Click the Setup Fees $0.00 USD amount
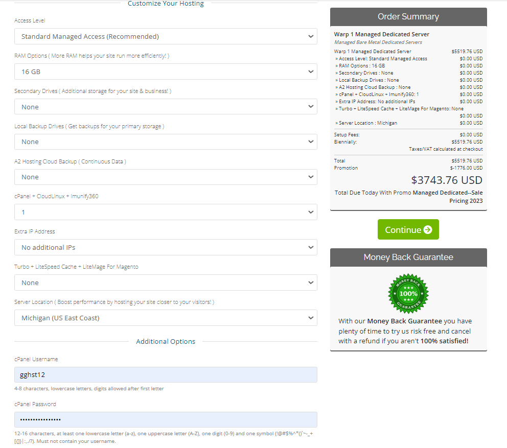 (471, 135)
